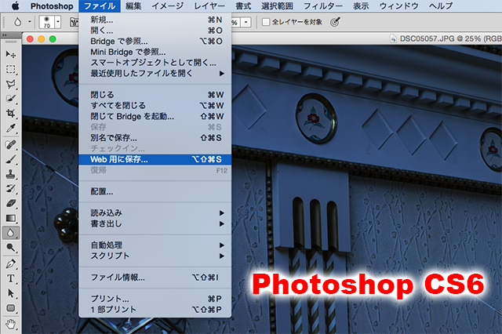
Task: Select the Polygonal Lasso tool
Action: pos(10,84)
